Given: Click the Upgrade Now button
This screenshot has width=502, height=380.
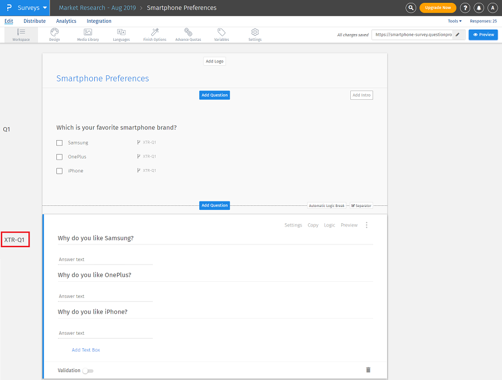Looking at the screenshot, I should click(x=438, y=8).
